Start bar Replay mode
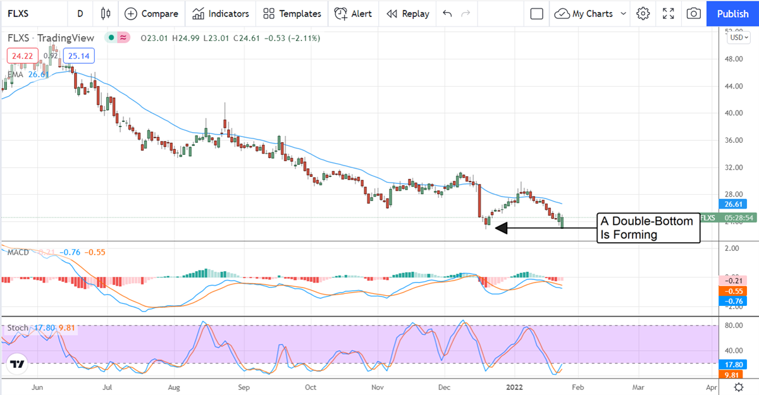 pyautogui.click(x=407, y=13)
